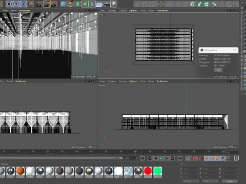Add a Cube primitive object
The height and width of the screenshot is (184, 246).
pos(64,4)
